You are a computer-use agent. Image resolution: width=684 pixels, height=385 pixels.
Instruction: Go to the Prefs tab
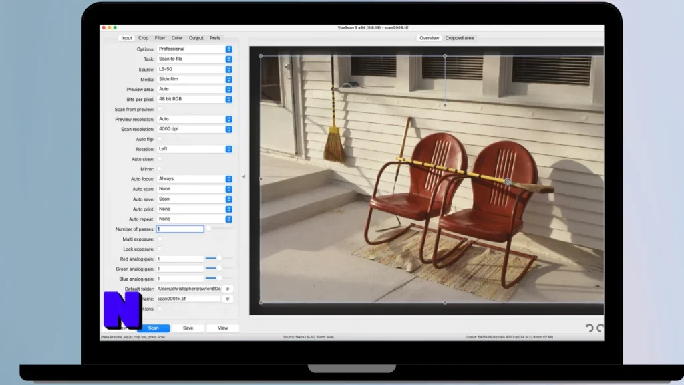(215, 38)
